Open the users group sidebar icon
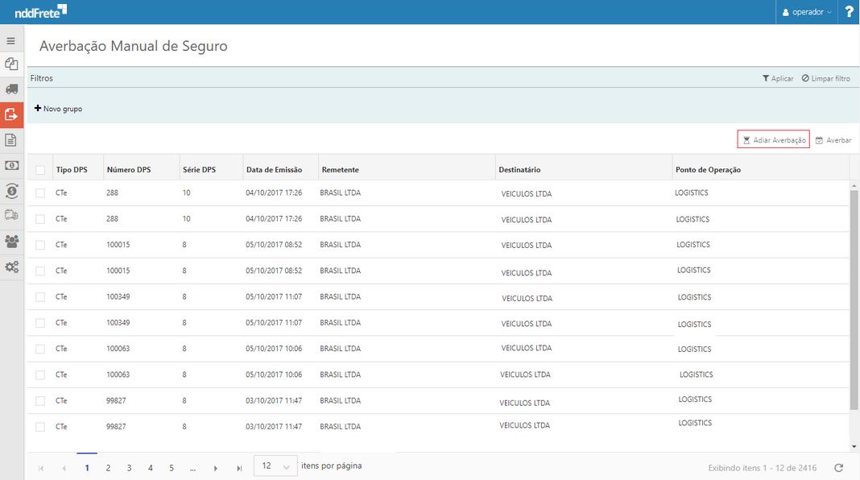The image size is (860, 480). (x=11, y=242)
